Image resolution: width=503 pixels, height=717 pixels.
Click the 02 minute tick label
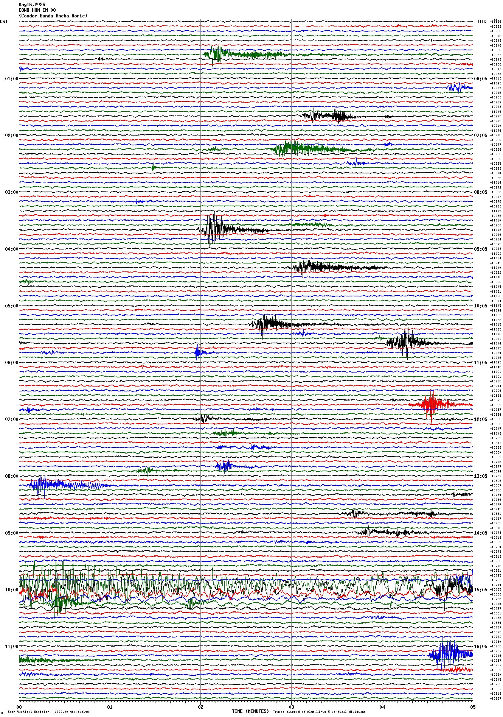click(200, 707)
